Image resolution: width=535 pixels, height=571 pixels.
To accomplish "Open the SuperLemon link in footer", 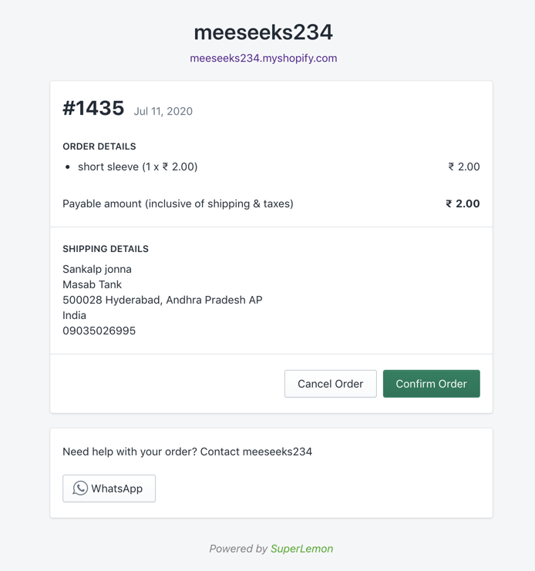I will click(x=301, y=549).
